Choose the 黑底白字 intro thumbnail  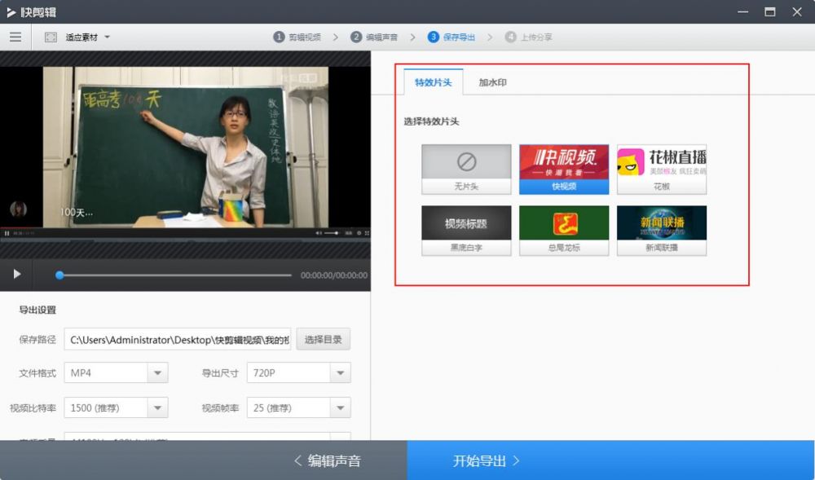coord(466,231)
